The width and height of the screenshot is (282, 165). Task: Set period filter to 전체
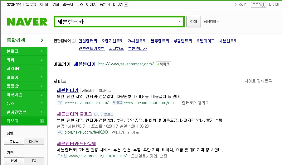tap(14, 161)
